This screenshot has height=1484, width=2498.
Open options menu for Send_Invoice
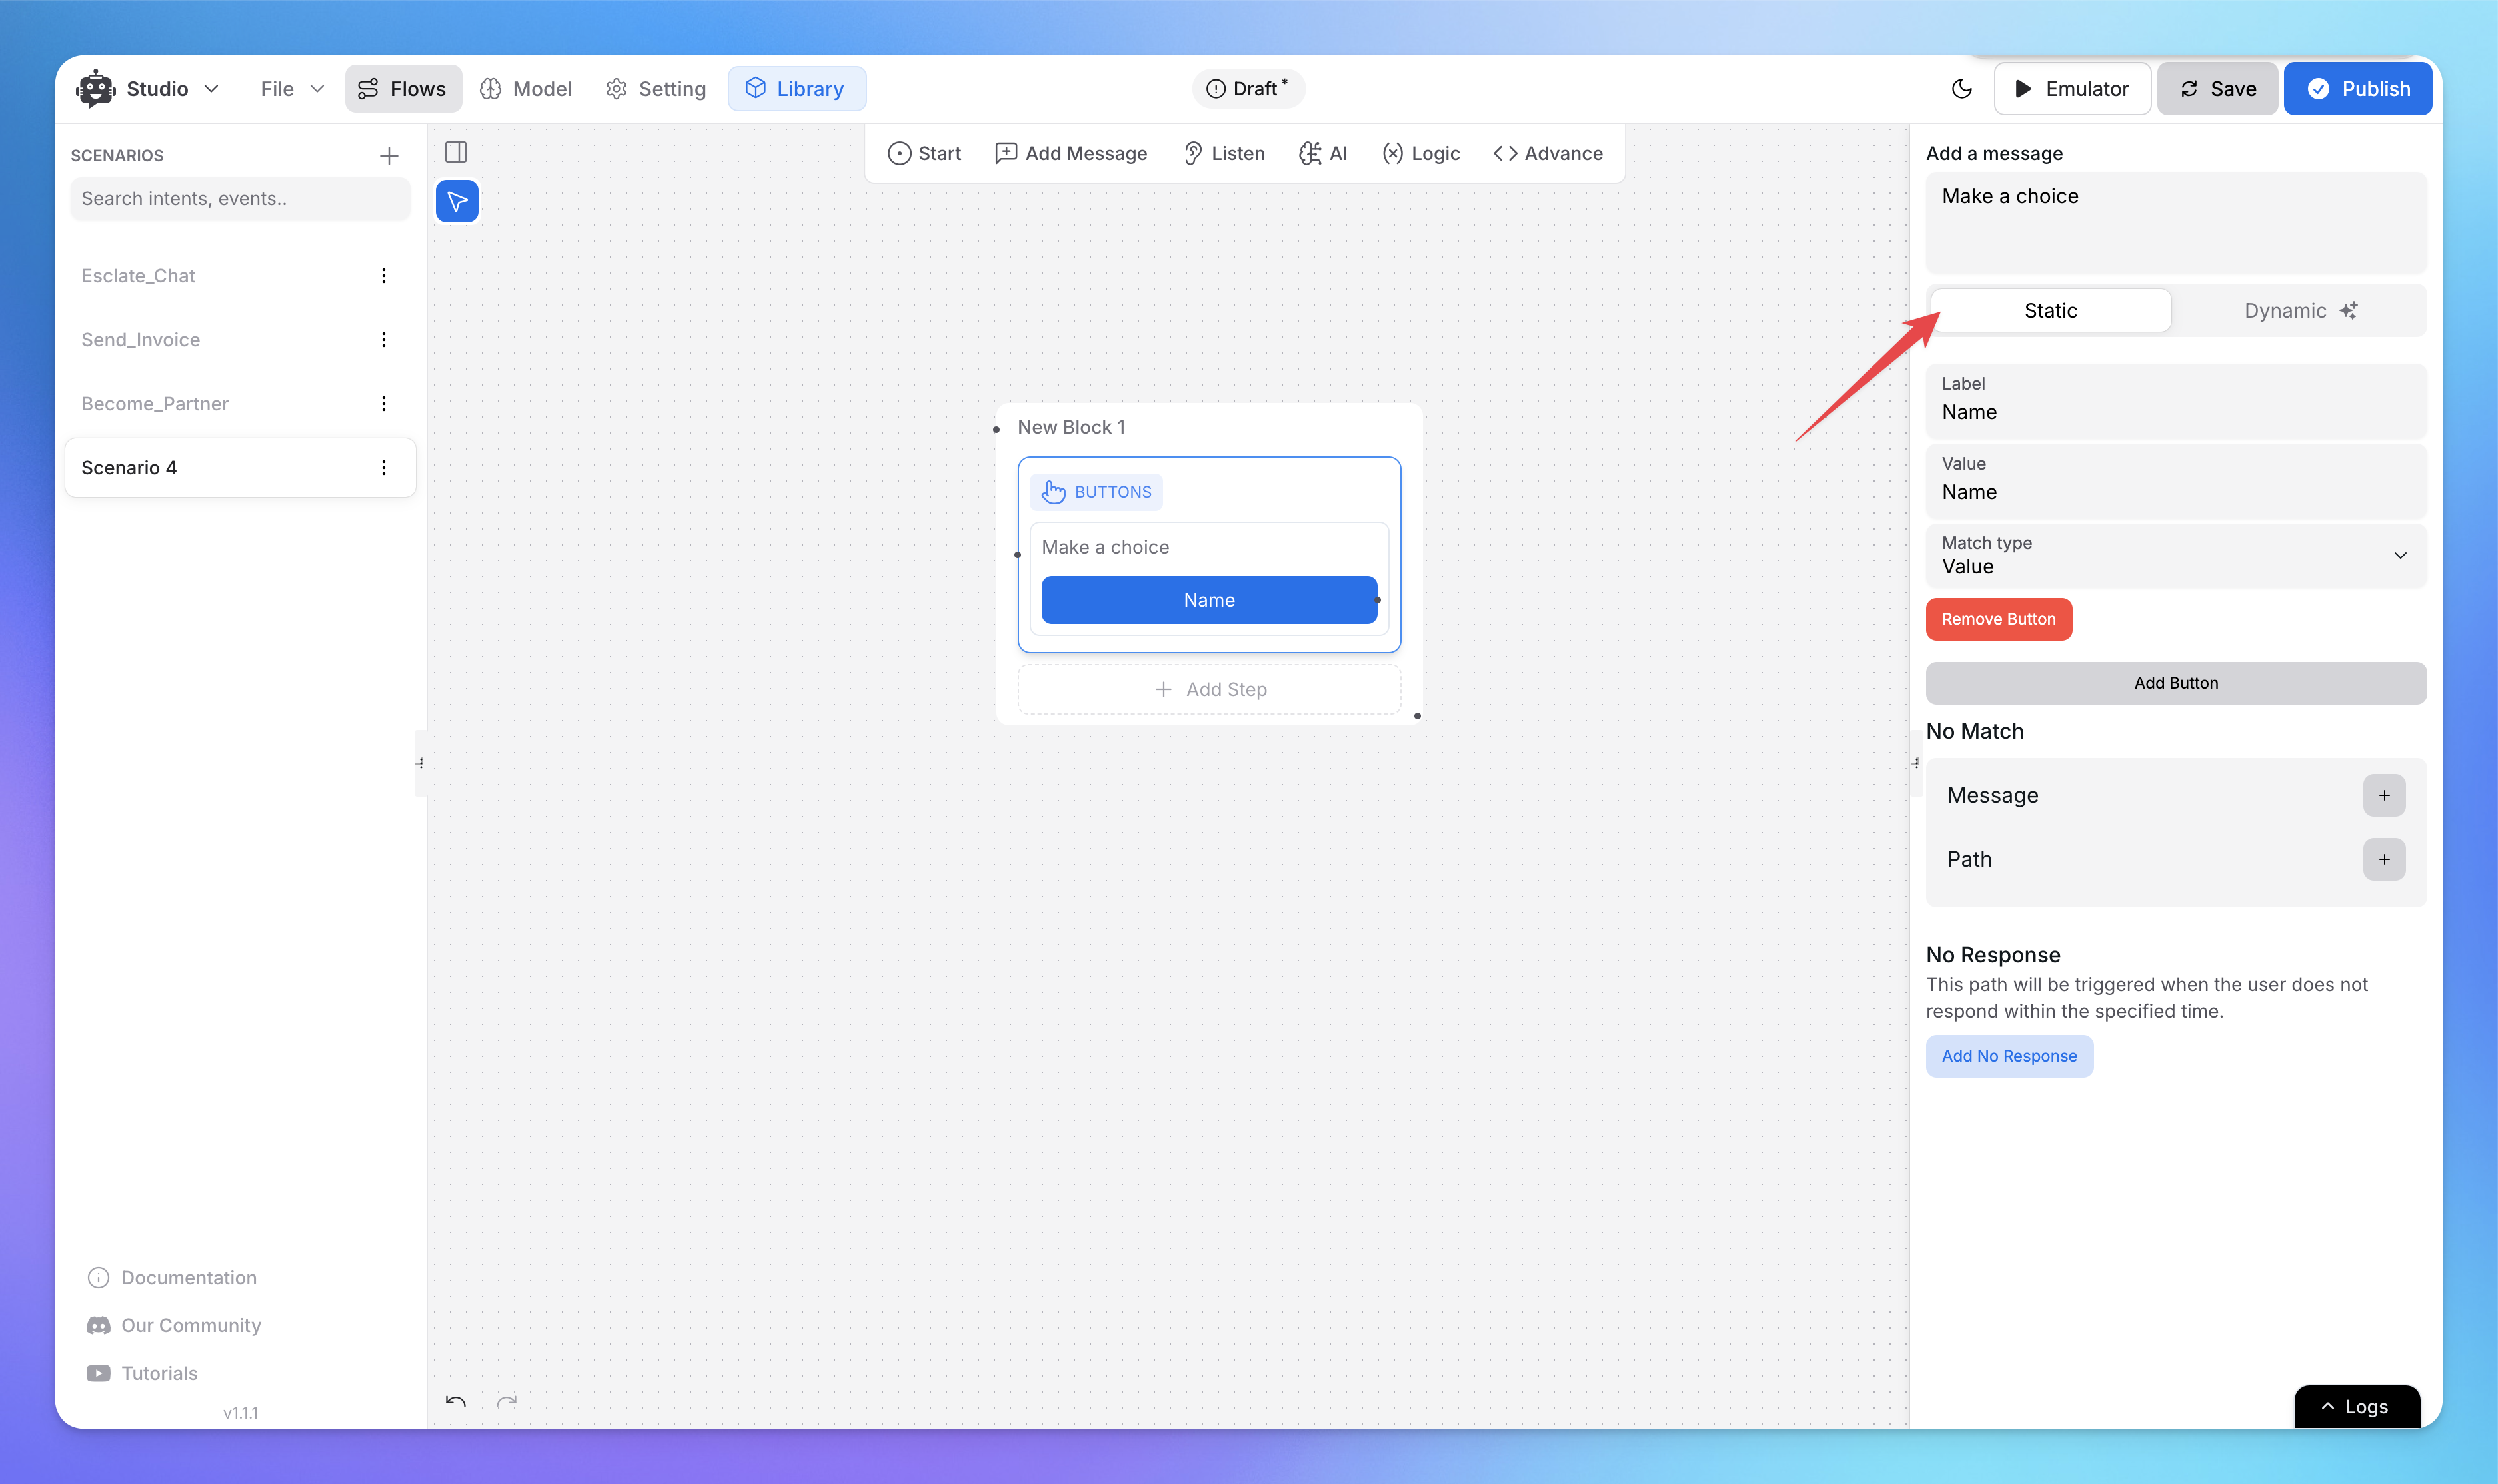(x=383, y=340)
